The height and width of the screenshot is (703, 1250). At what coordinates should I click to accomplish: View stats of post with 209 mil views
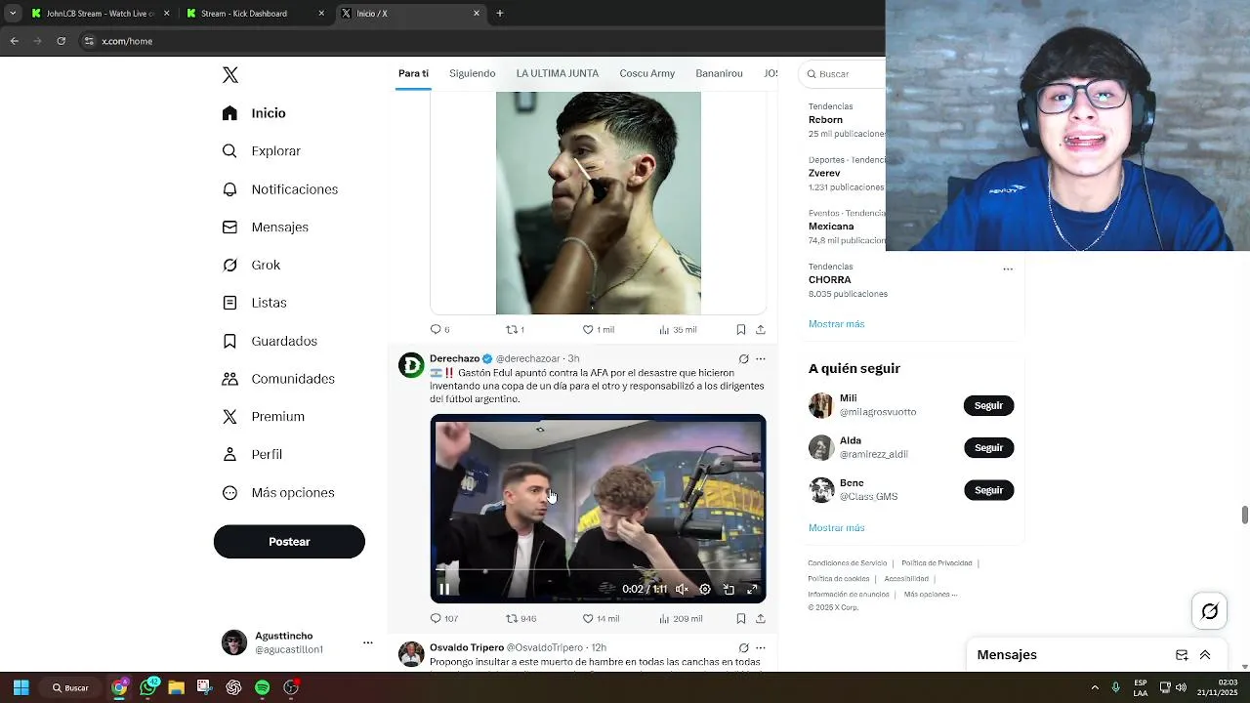[681, 619]
